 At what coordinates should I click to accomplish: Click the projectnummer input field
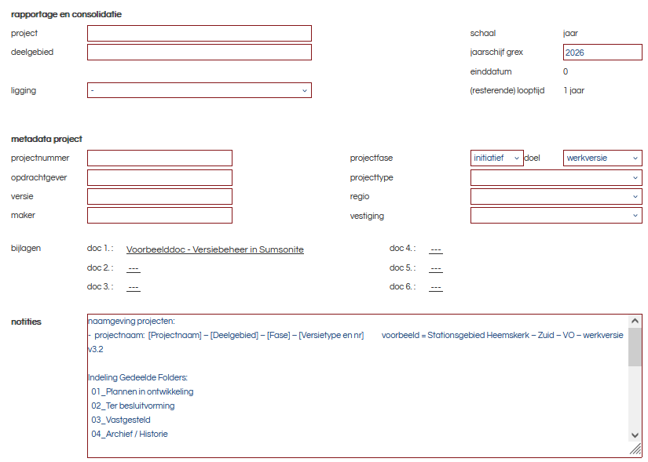coord(159,158)
